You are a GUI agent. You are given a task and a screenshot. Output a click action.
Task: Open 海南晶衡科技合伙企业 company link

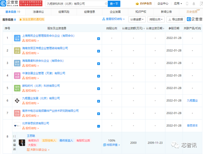[x=43, y=61]
